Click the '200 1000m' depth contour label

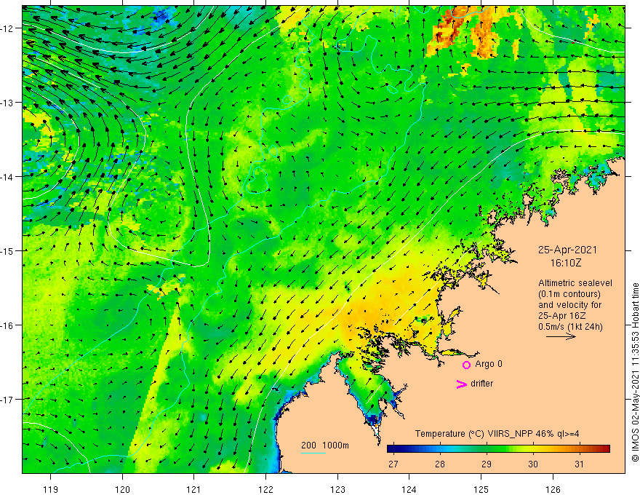pos(325,445)
